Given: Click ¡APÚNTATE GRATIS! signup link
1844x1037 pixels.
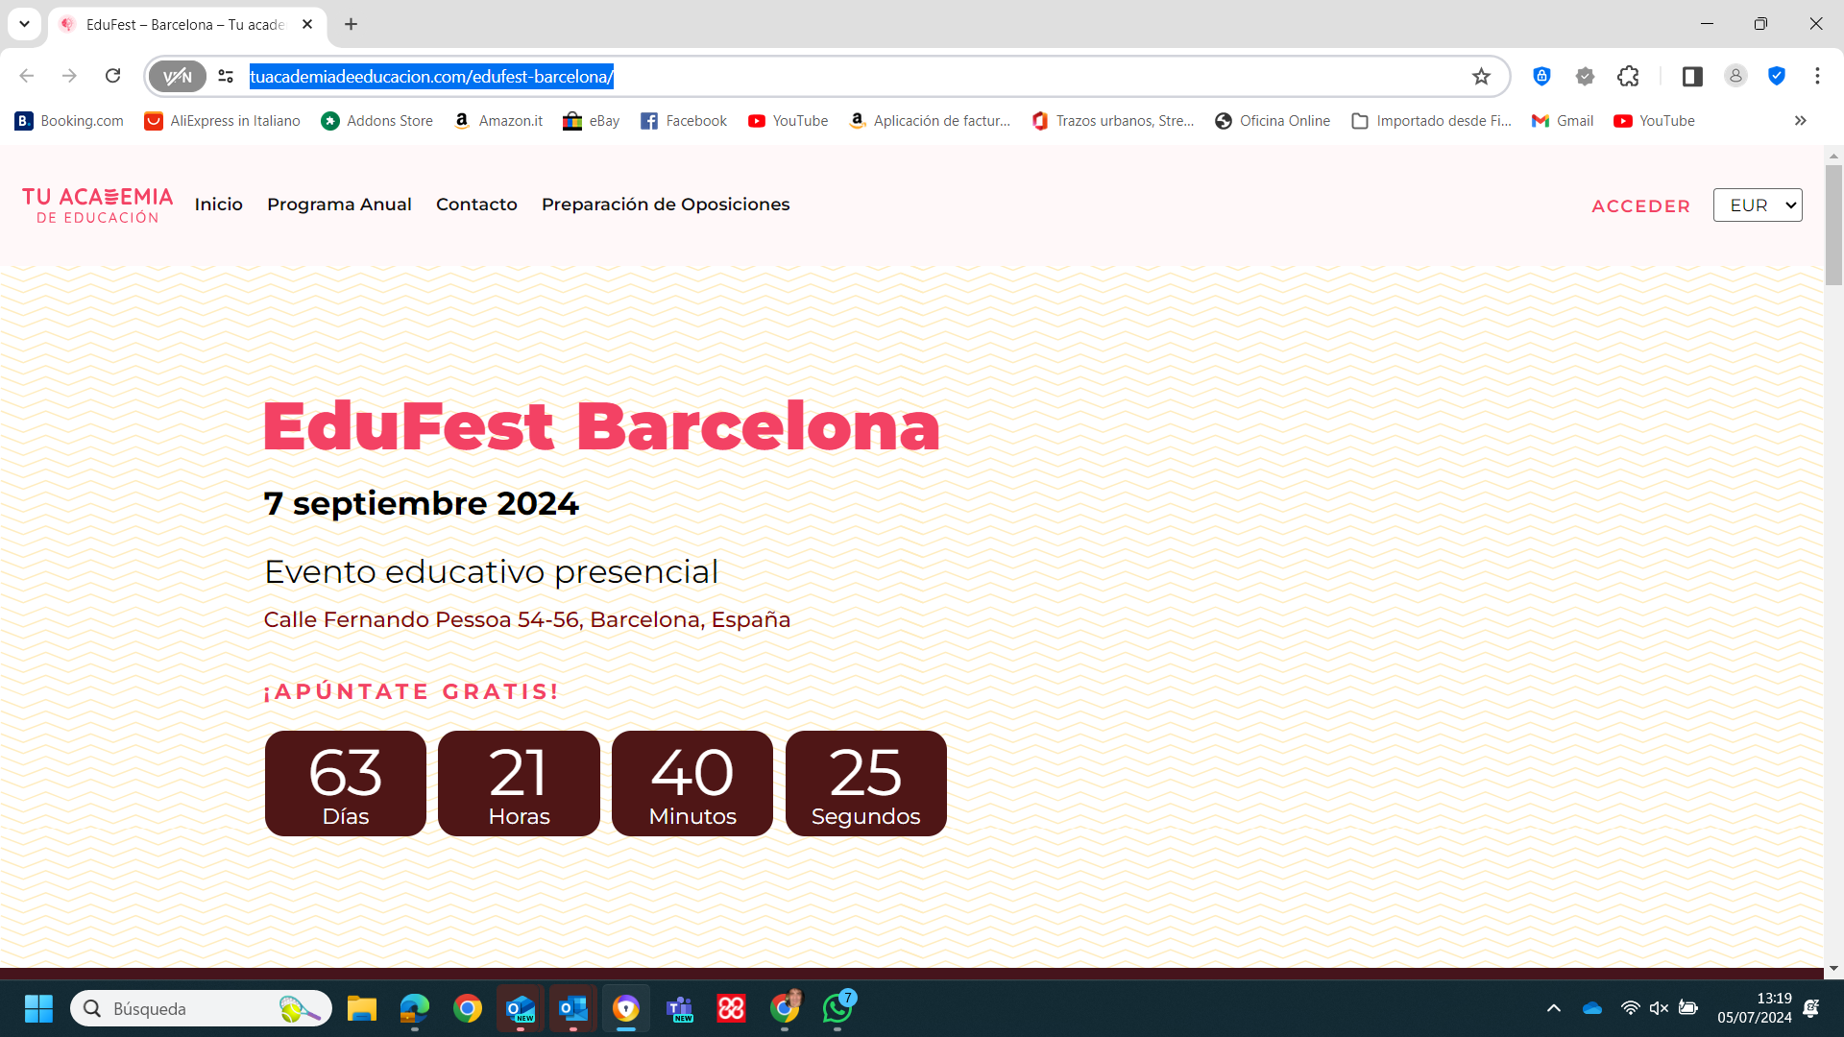Looking at the screenshot, I should (413, 690).
